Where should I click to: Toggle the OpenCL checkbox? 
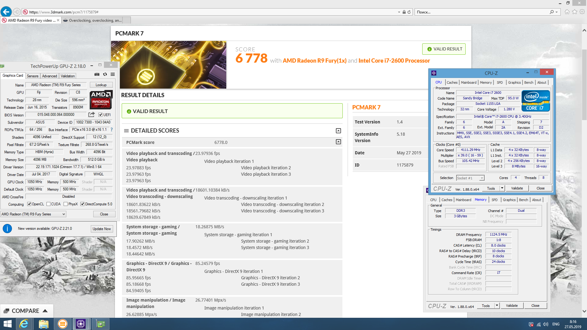tap(29, 204)
